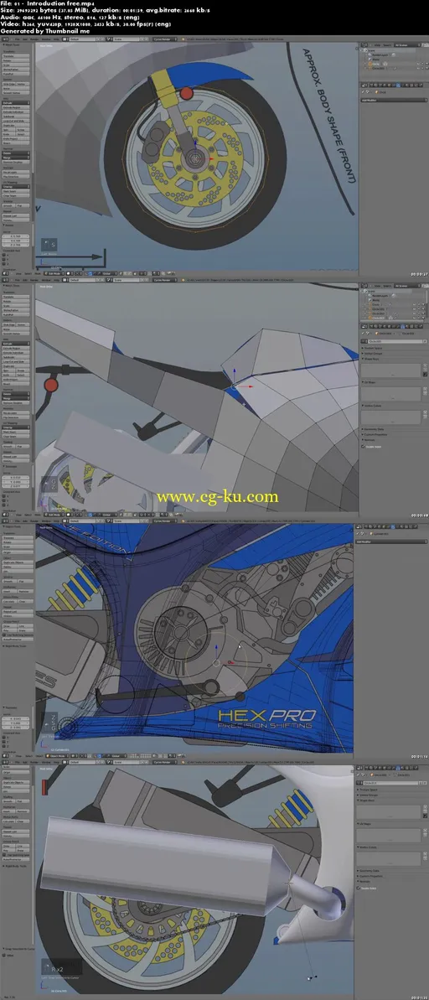Open Unwrap dropdown in front-wheel frame tool shelf
Image resolution: width=429 pixels, height=1000 pixels.
point(16,186)
